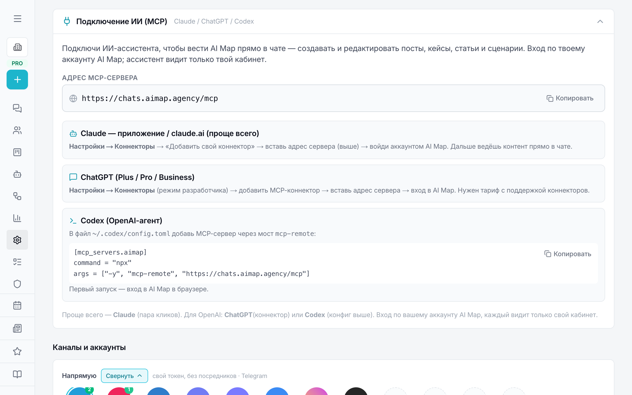This screenshot has width=632, height=395.
Task: Click the Каналы и аккаунты section title
Action: tap(89, 347)
